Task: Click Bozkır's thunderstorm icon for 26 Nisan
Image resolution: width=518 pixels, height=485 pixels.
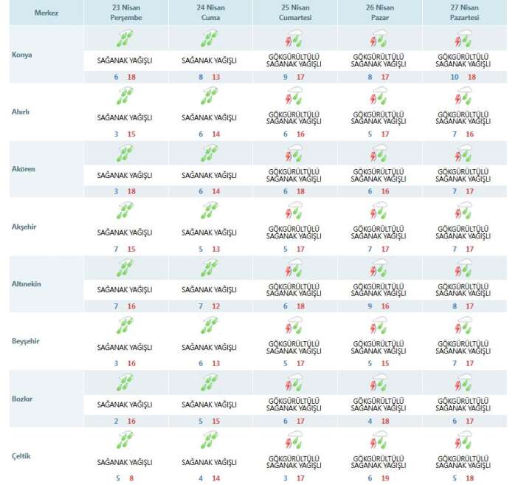Action: 379,384
